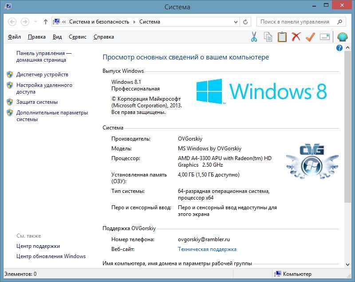Click the Copy pages toolbar icon
Image resolution: width=355 pixels, height=282 pixels.
(x=268, y=37)
